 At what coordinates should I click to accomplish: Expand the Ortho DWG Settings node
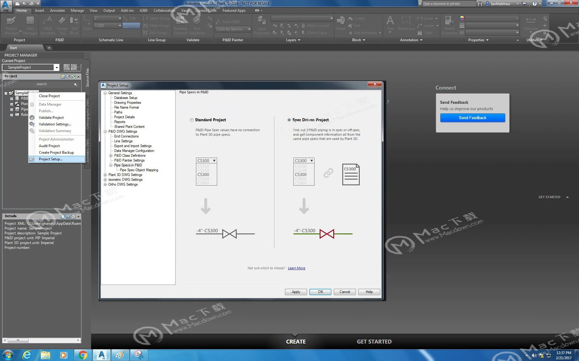pos(105,185)
